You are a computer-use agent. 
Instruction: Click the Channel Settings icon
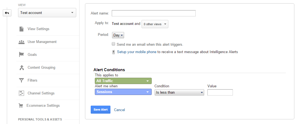pyautogui.click(x=21, y=93)
